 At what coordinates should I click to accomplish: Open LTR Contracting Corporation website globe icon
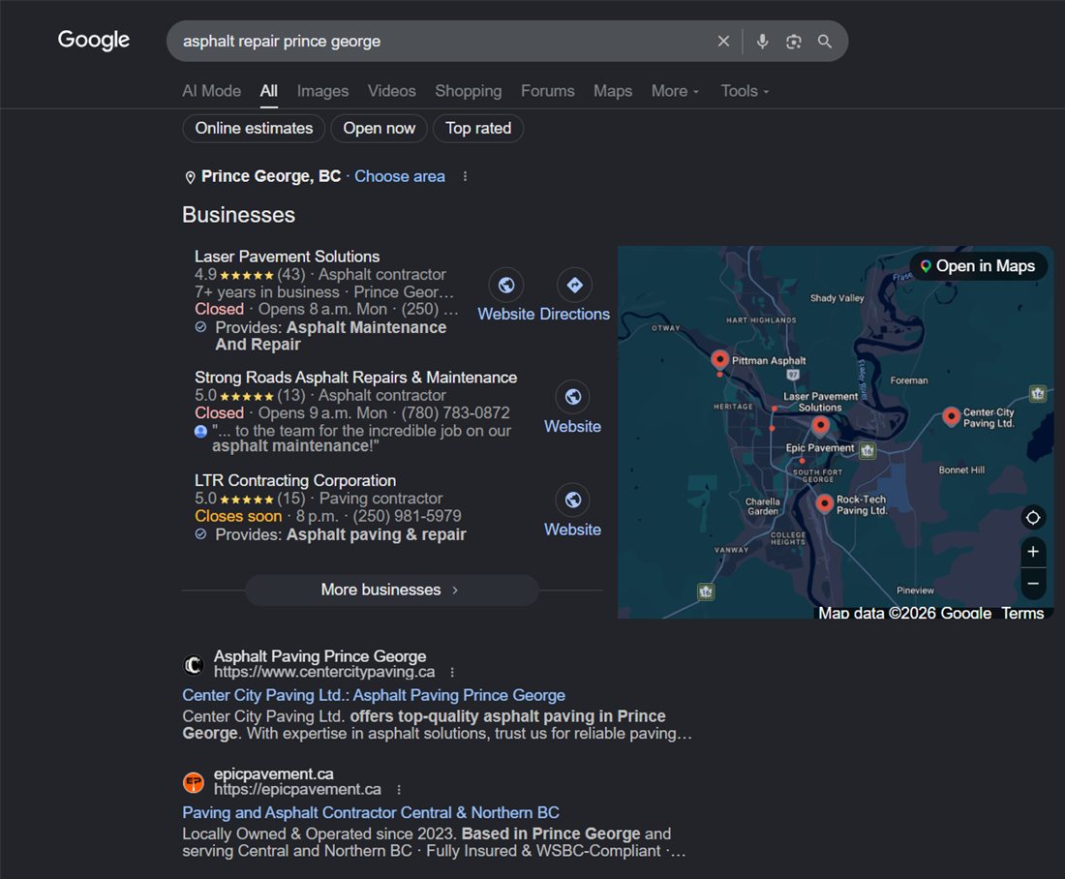[x=572, y=500]
